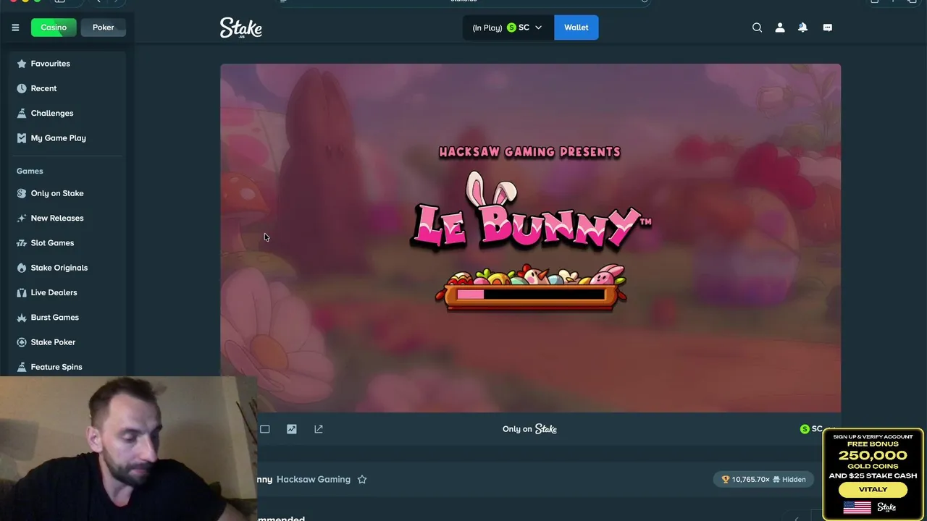The image size is (927, 521).
Task: Open Feature Spins category
Action: tap(68, 367)
